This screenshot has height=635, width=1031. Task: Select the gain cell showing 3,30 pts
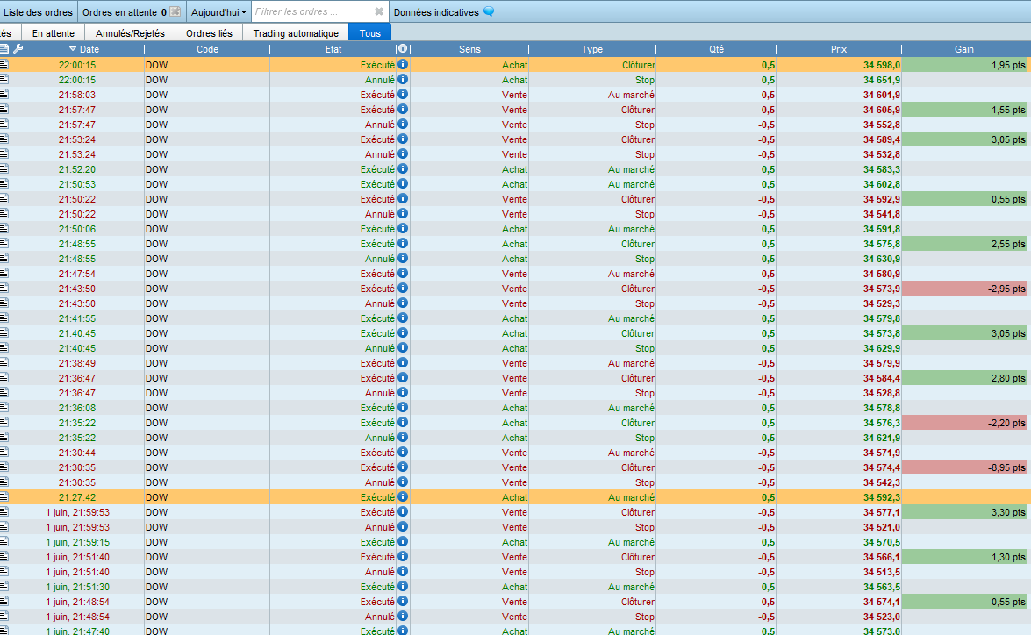click(964, 512)
